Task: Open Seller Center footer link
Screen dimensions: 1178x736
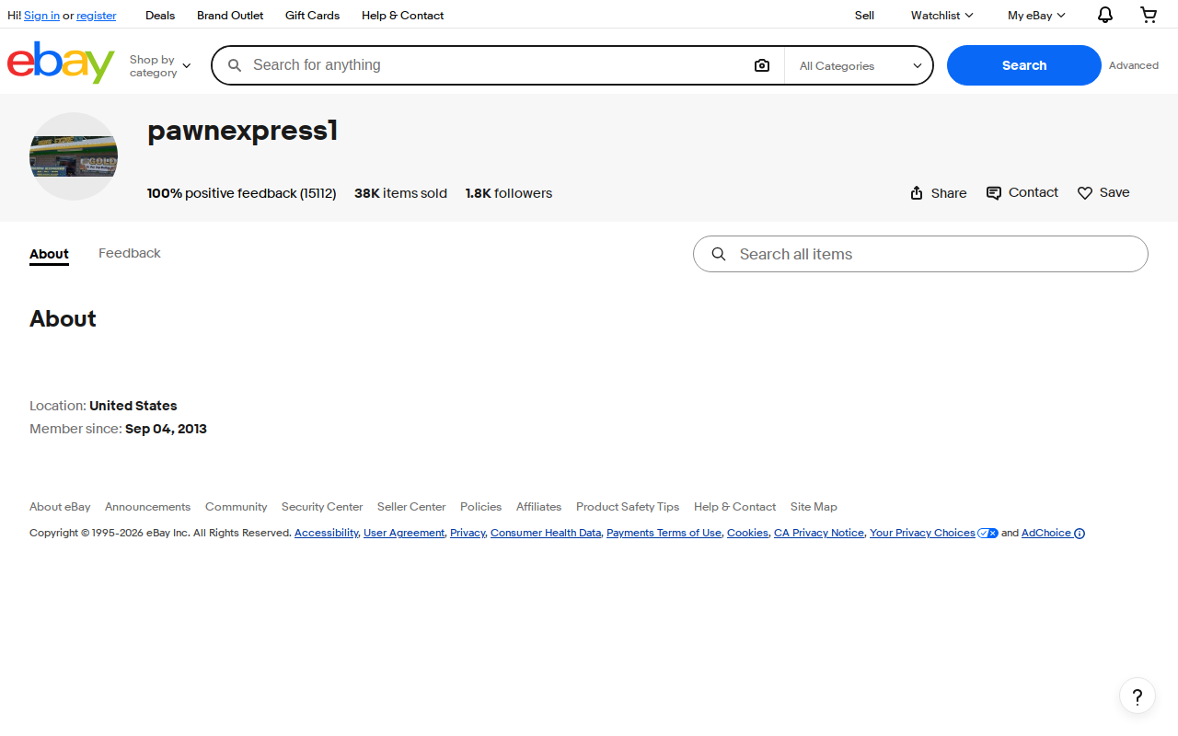Action: (x=411, y=507)
